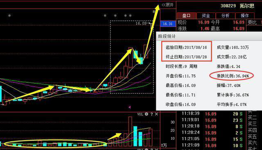Image resolution: width=262 pixels, height=150 pixels.
Task: Click the tallest red volume bar
Action: [x=130, y=131]
